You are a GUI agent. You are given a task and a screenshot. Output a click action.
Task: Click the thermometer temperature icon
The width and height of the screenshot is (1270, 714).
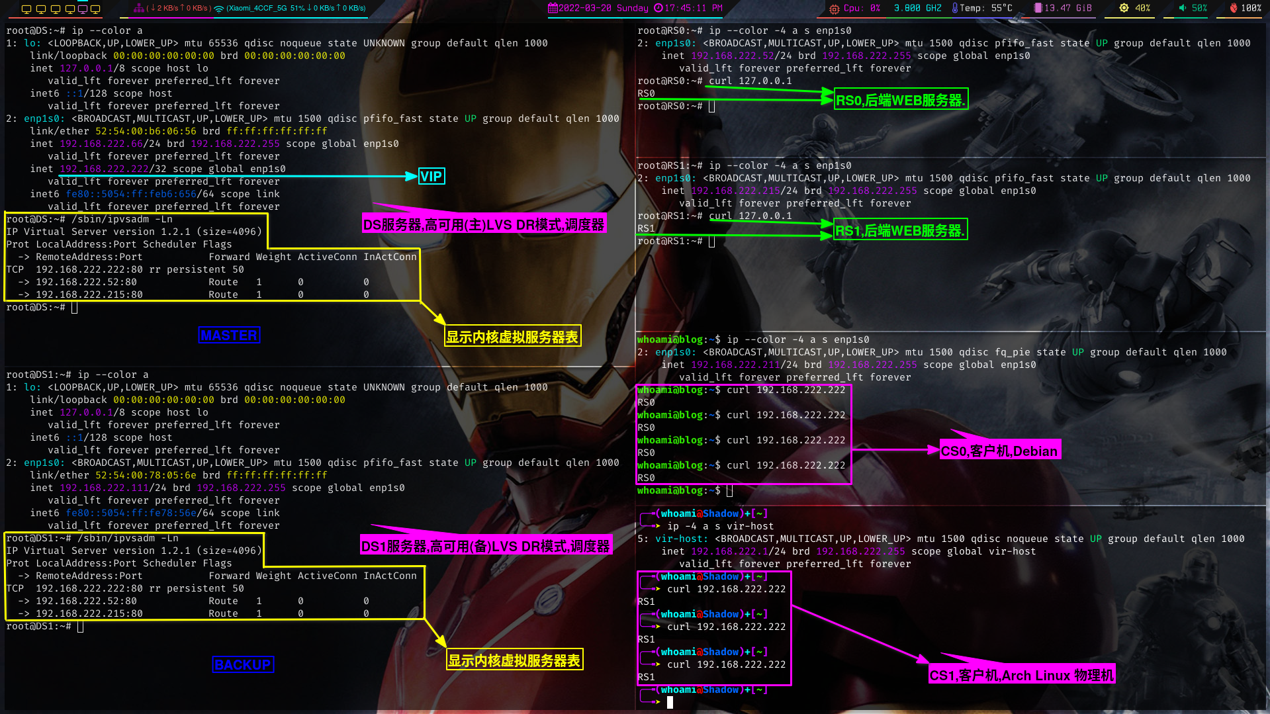954,8
